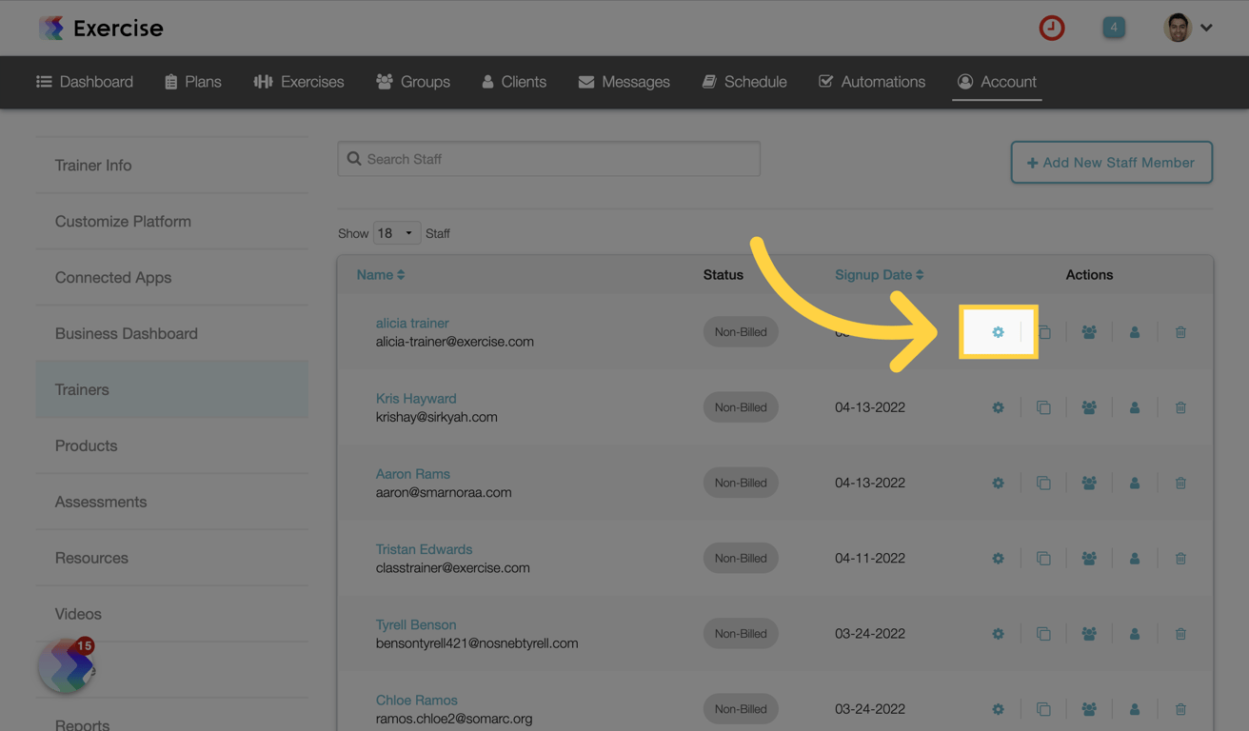
Task: Select Customize Platform in the sidebar
Action: [172, 222]
